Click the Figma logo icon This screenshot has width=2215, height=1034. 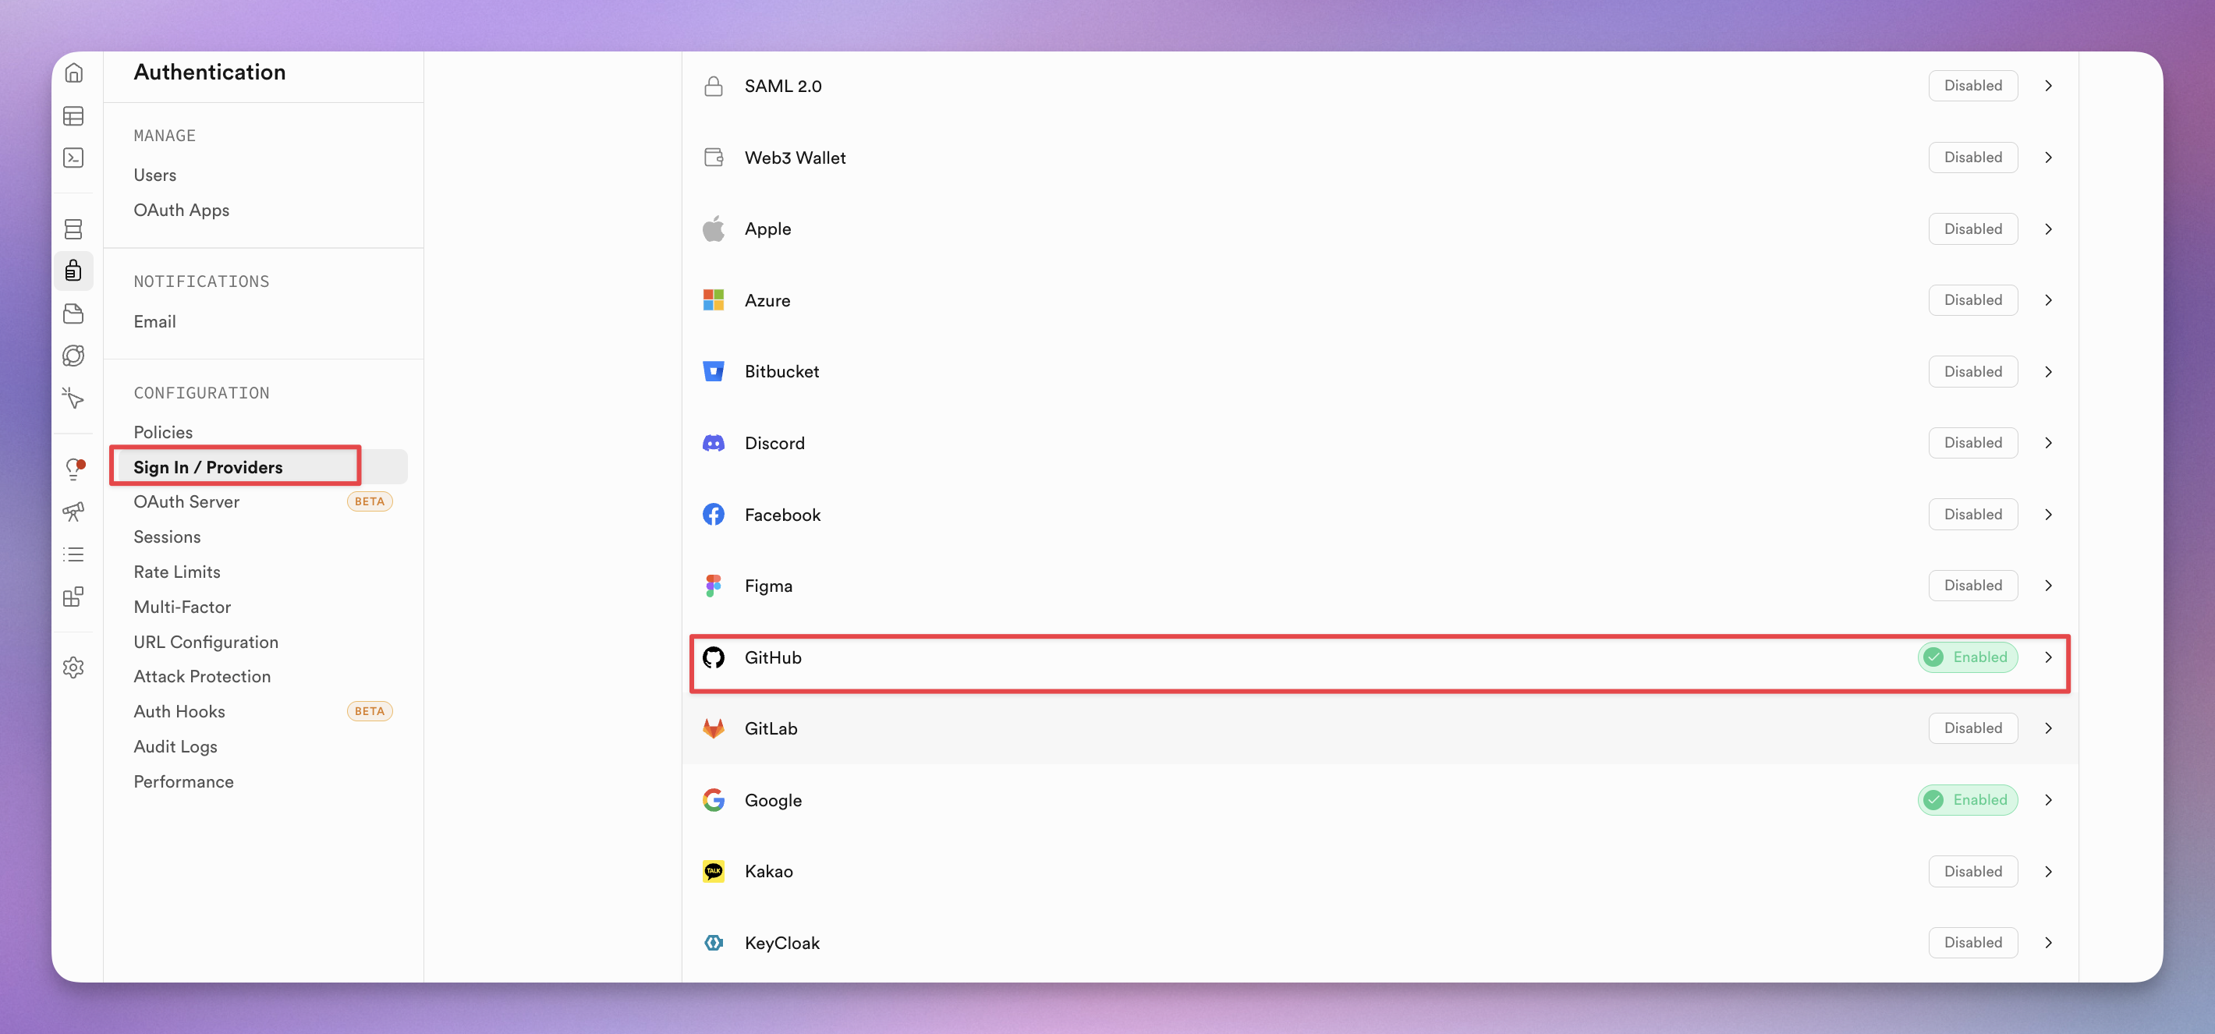pyautogui.click(x=714, y=586)
